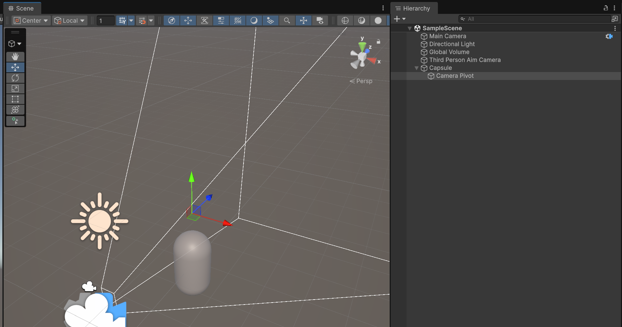Select Third Person Aim Camera object
Viewport: 622px width, 327px height.
coord(465,60)
